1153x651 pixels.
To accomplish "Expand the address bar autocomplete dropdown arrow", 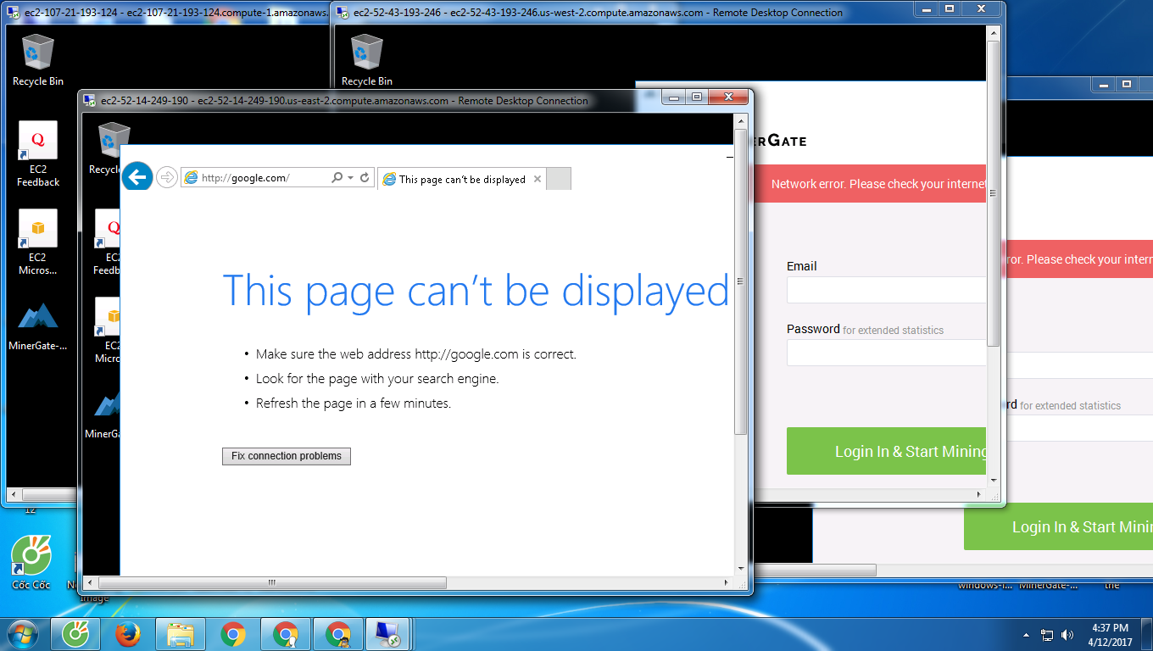I will 350,178.
